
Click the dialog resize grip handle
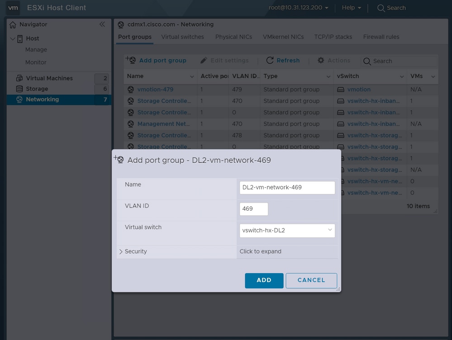pos(338,289)
